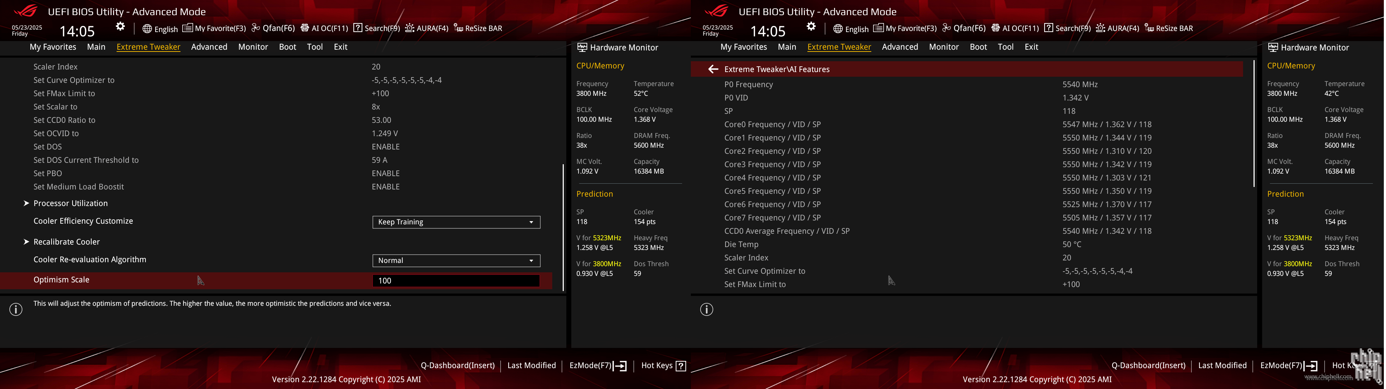This screenshot has width=1386, height=389.
Task: Click info icon in left window help area
Action: click(16, 309)
